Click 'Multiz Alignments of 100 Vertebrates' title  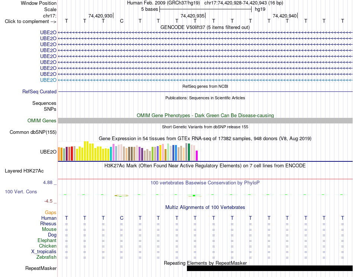205,207
